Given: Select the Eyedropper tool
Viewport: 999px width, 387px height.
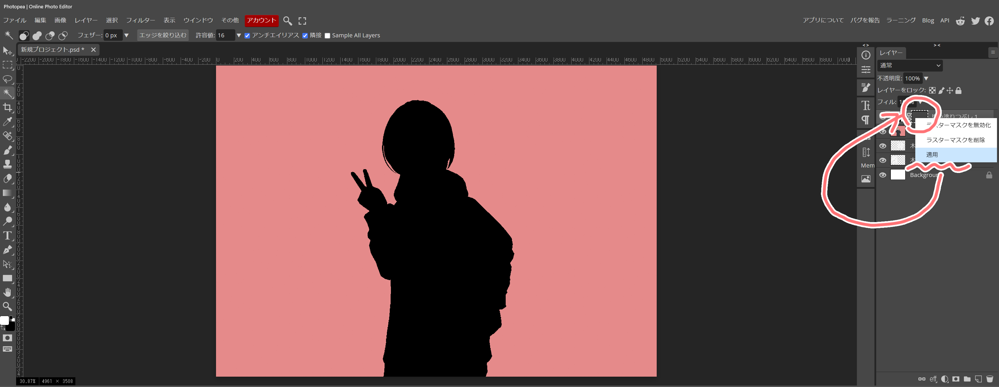Looking at the screenshot, I should (x=7, y=122).
